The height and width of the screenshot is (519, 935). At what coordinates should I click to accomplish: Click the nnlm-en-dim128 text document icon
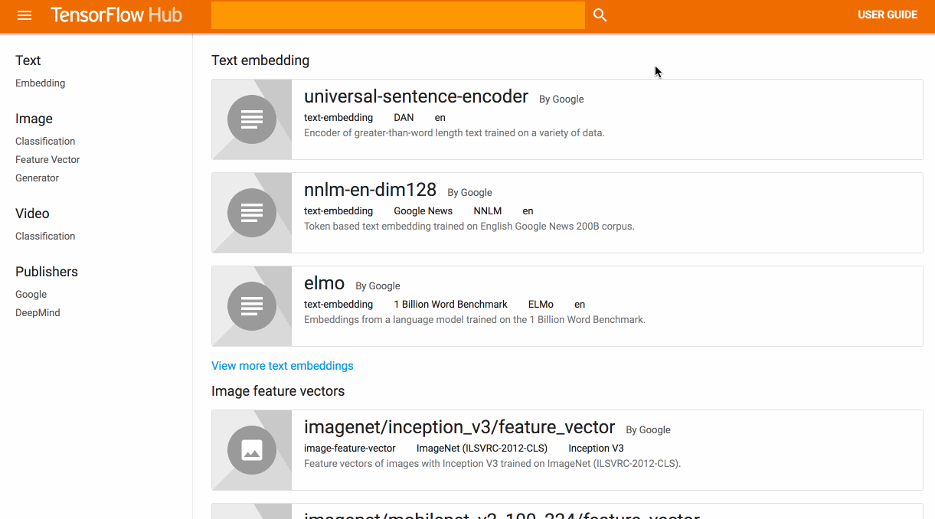tap(252, 213)
